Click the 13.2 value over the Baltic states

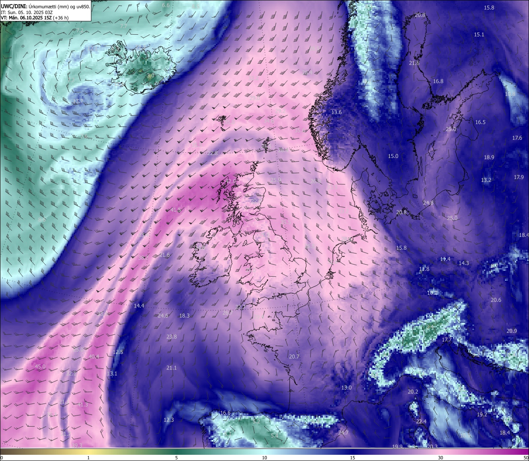pos(486,180)
